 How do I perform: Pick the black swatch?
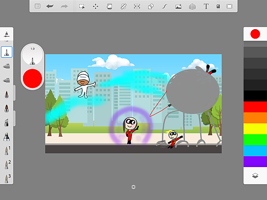(255, 96)
